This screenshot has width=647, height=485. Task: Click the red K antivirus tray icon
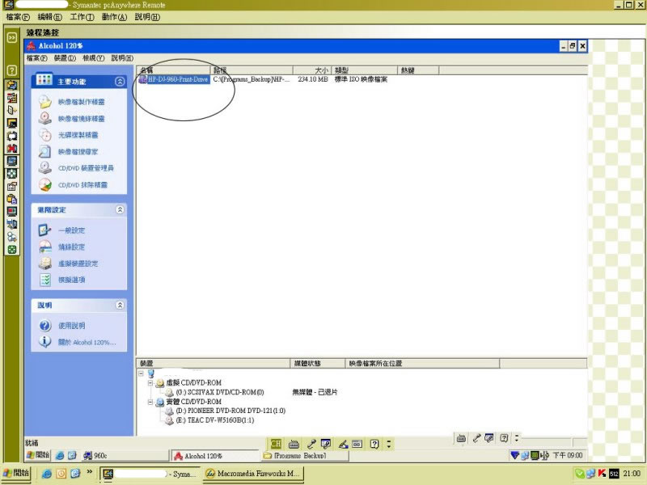click(602, 474)
